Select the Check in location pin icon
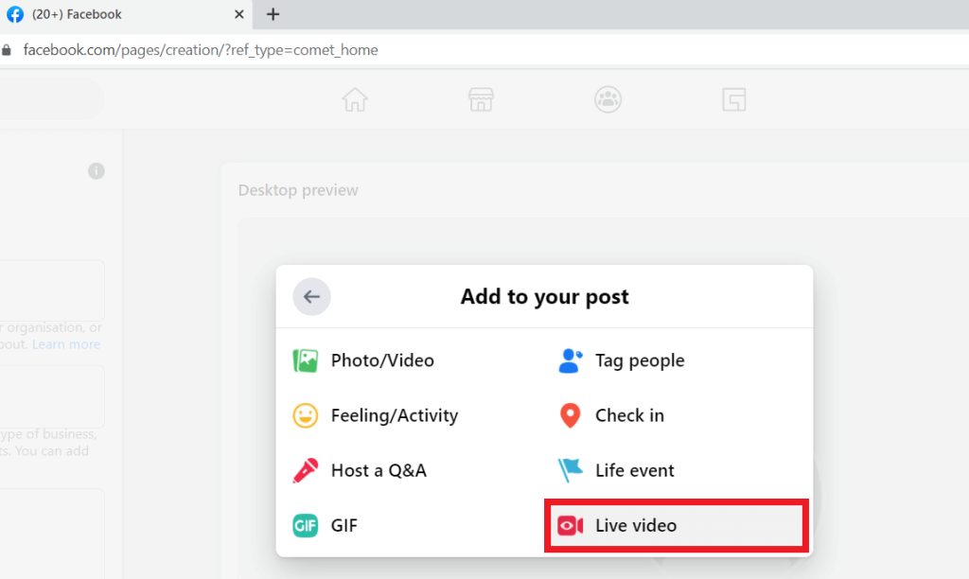Image resolution: width=969 pixels, height=579 pixels. 570,415
